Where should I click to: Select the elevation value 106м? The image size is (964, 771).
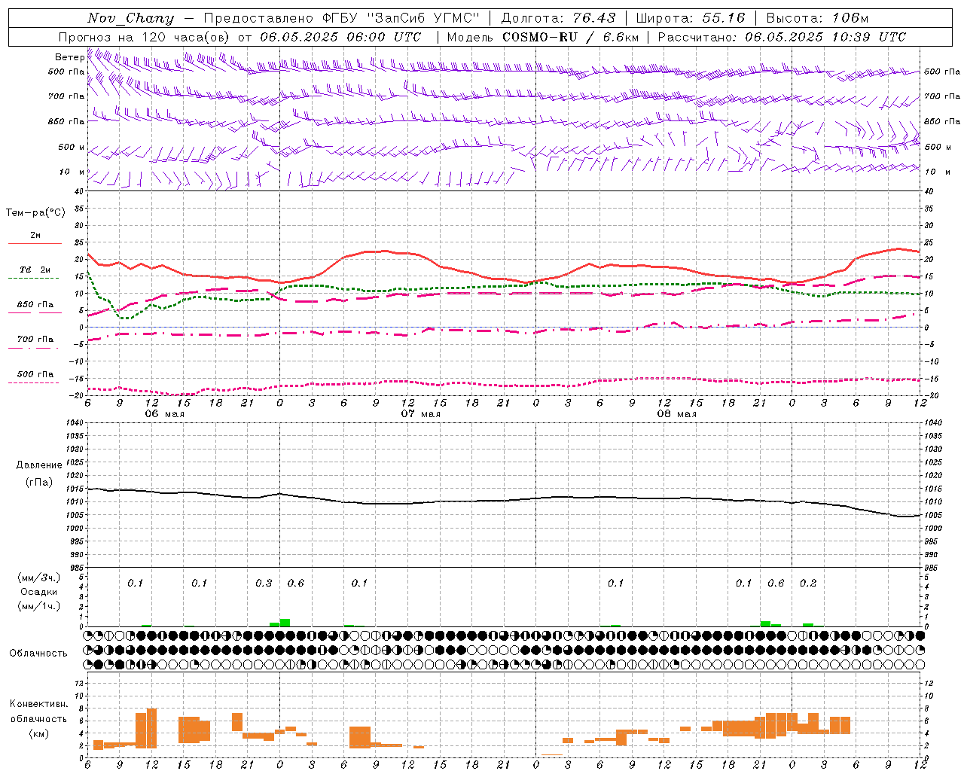pyautogui.click(x=850, y=18)
